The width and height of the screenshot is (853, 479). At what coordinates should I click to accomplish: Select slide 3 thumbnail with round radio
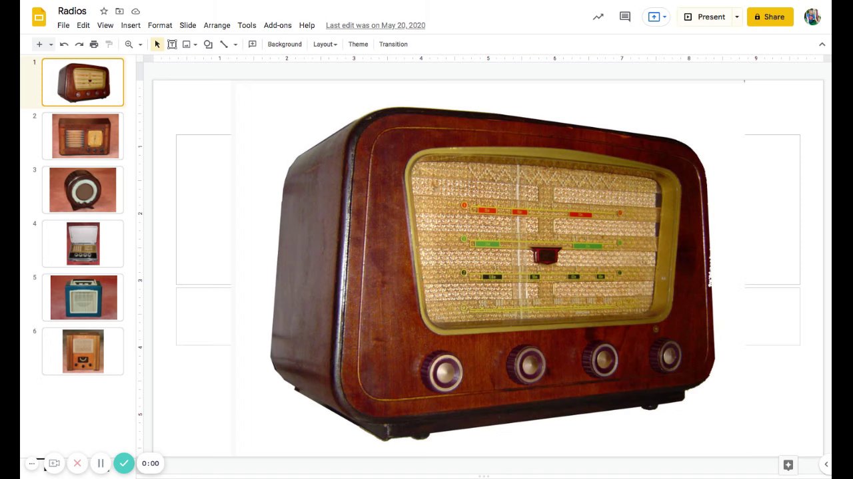pos(83,190)
